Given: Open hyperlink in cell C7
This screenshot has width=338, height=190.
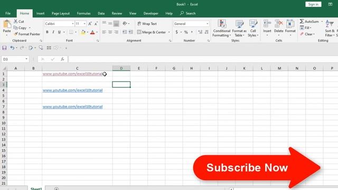Looking at the screenshot, I should (73, 107).
